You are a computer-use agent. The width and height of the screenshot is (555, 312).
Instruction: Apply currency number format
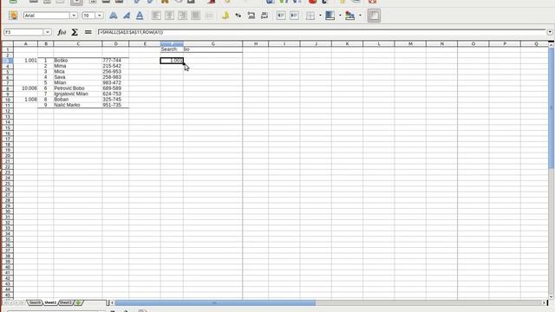[225, 16]
